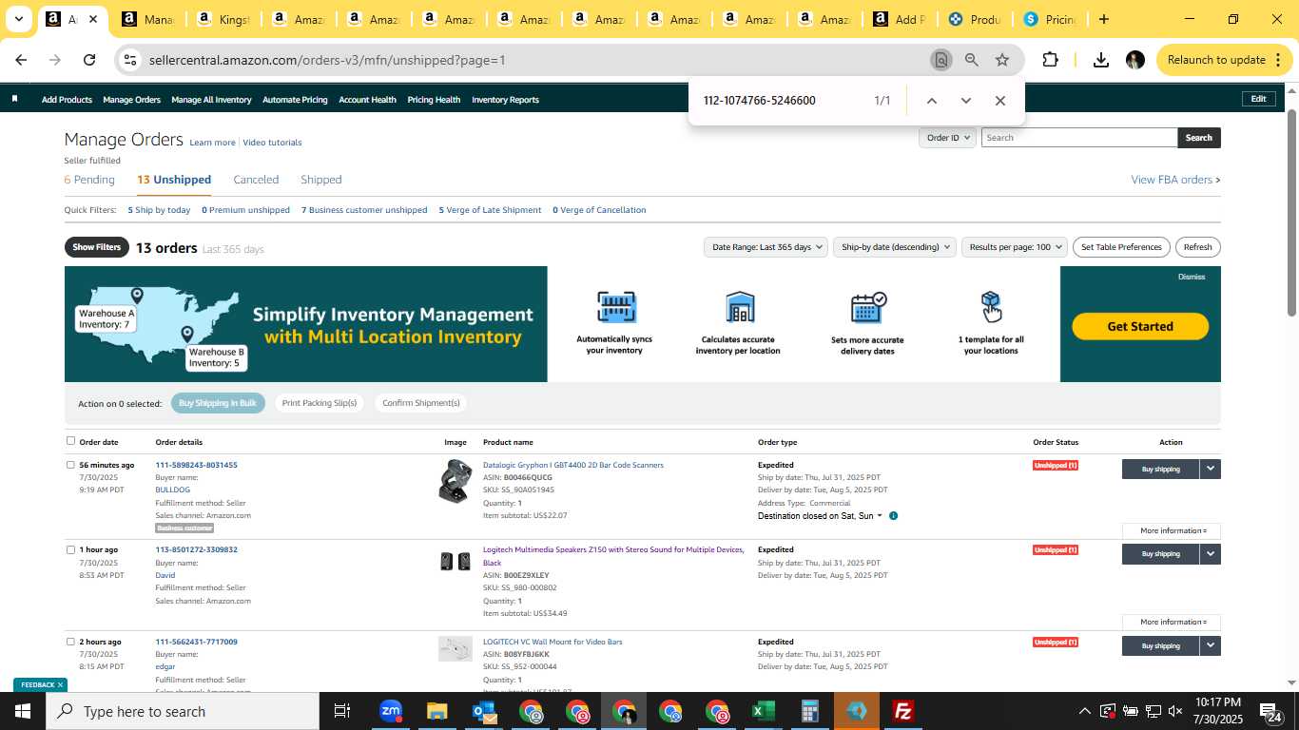
Task: Click the browser address bar URL
Action: [327, 60]
